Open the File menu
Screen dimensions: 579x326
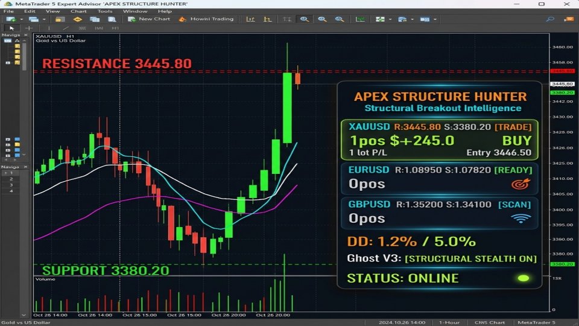tap(8, 11)
